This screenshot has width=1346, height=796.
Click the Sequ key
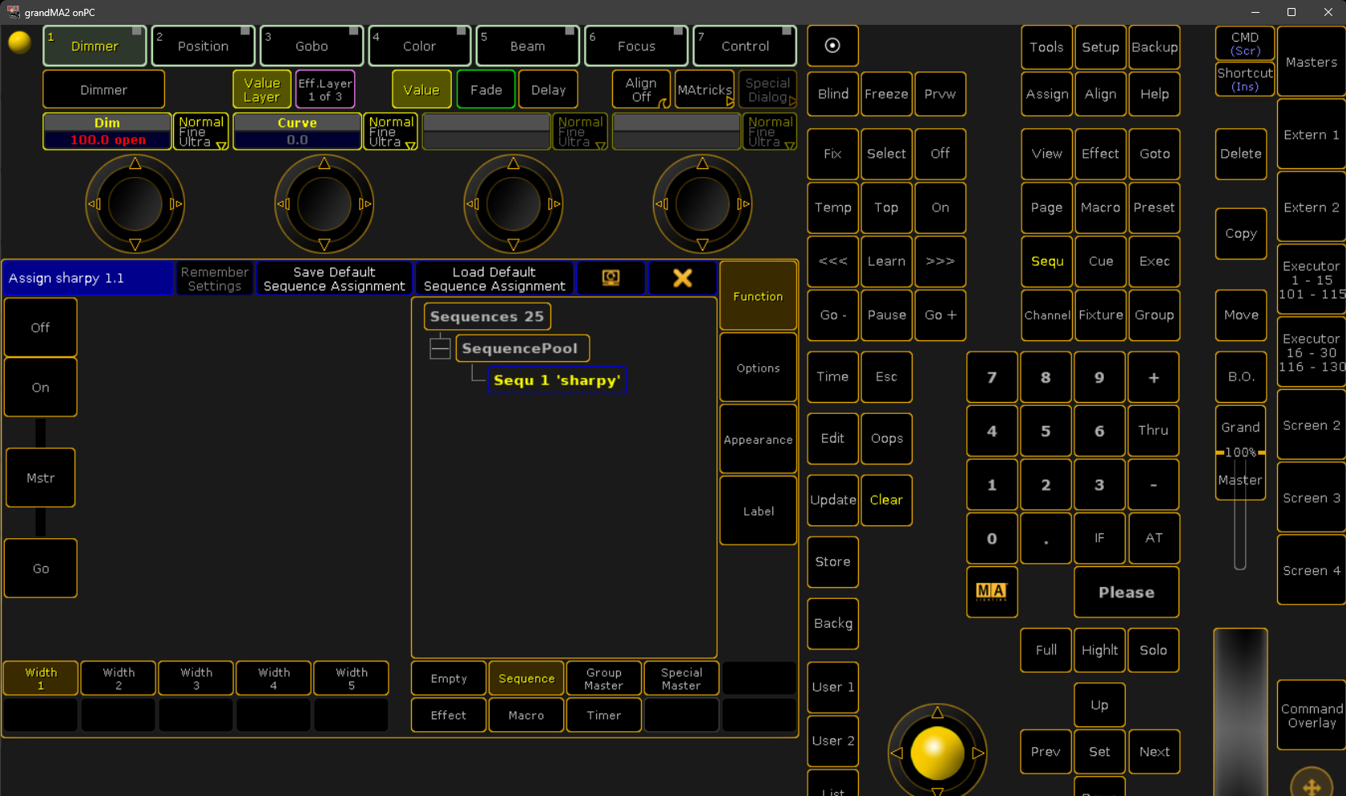(x=1046, y=261)
